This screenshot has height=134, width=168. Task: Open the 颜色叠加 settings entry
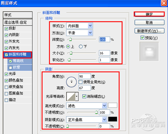click(x=16, y=80)
